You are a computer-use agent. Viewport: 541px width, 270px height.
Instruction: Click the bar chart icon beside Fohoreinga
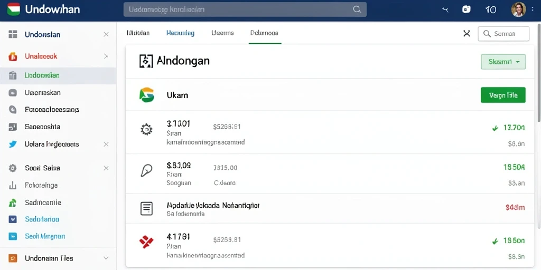point(13,185)
